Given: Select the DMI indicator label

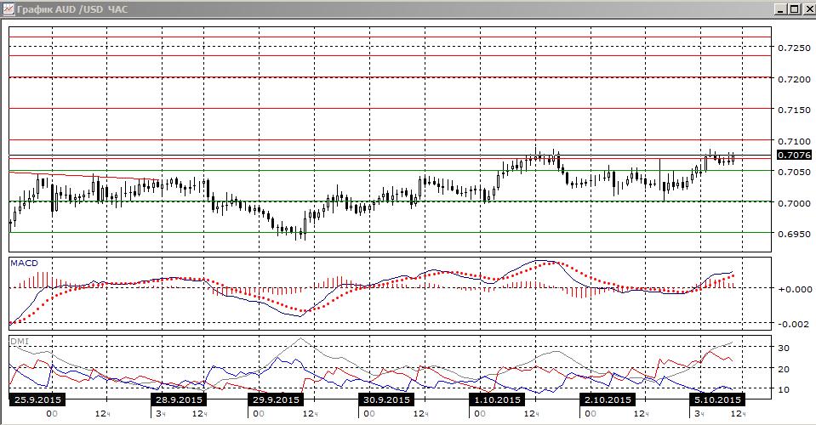Looking at the screenshot, I should pos(20,342).
